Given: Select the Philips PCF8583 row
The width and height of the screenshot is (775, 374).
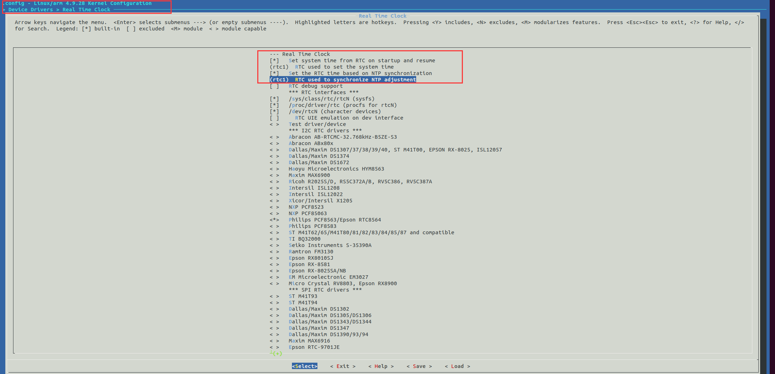Looking at the screenshot, I should click(x=303, y=226).
